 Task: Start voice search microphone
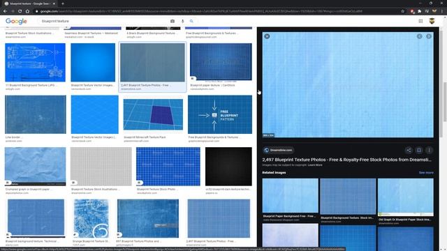[182, 21]
